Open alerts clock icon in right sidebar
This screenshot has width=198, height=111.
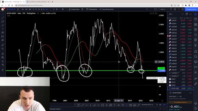point(196,19)
